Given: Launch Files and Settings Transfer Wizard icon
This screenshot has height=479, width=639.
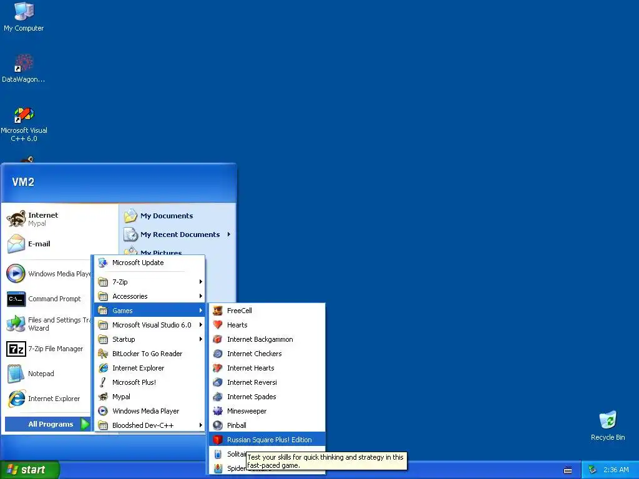Looking at the screenshot, I should (16, 324).
